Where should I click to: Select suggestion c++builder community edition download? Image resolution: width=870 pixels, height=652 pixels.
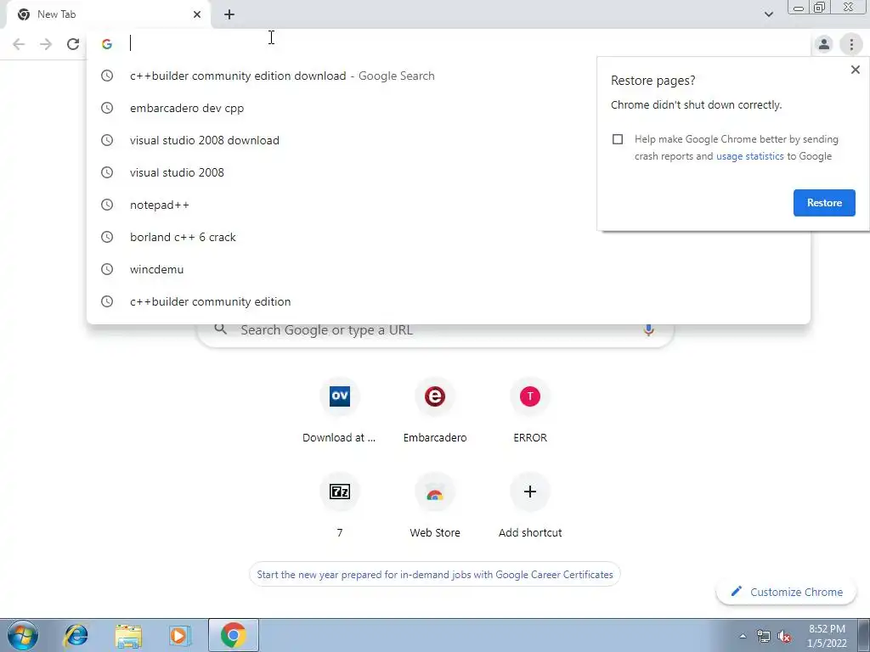(x=449, y=76)
